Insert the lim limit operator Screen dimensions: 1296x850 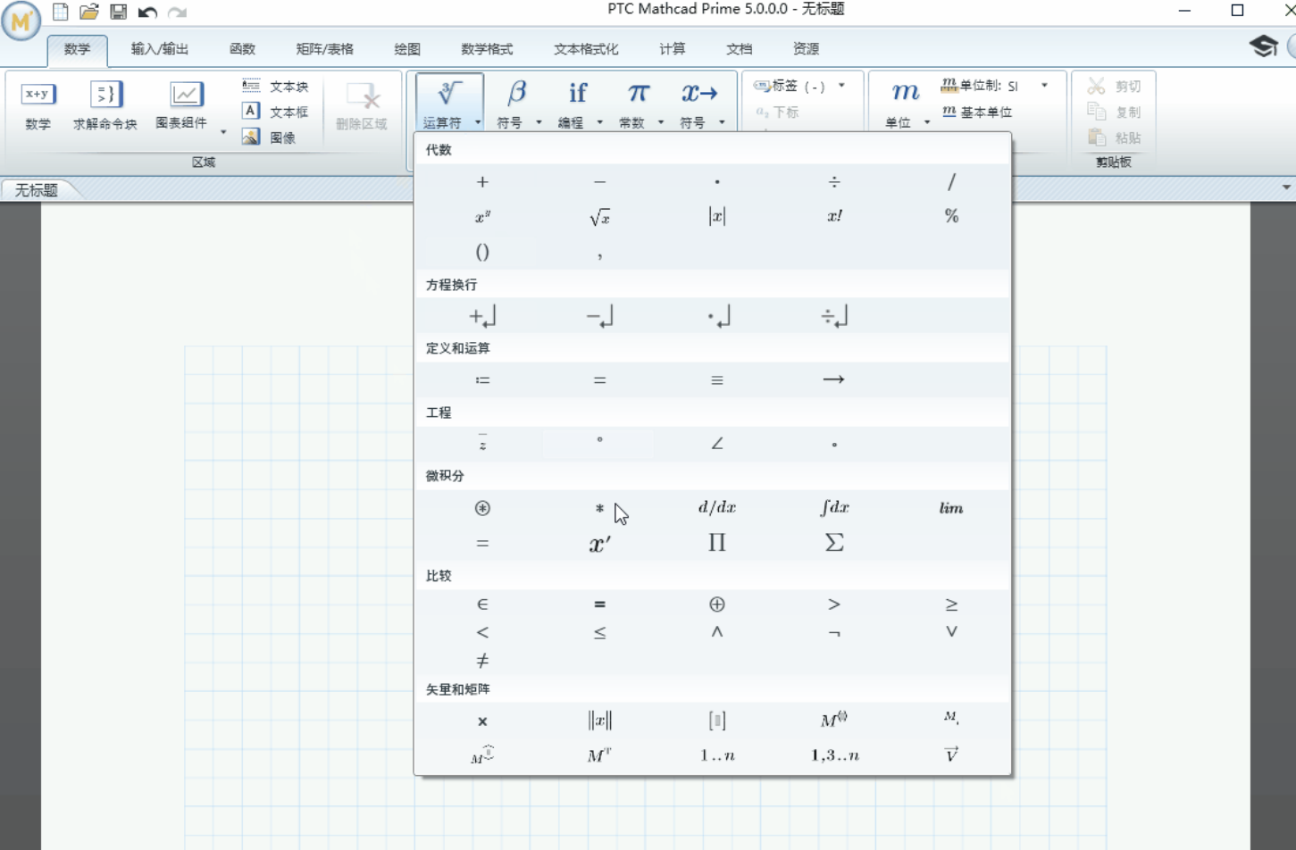[x=951, y=508]
